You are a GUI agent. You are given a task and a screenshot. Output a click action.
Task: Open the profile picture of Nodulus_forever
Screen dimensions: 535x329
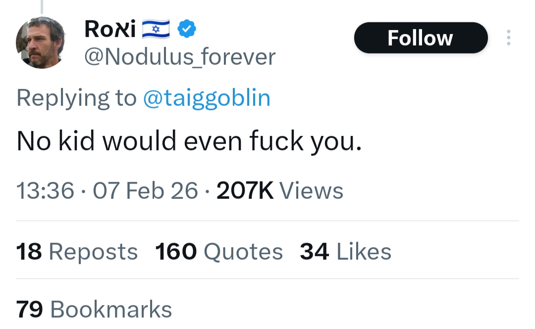click(41, 43)
